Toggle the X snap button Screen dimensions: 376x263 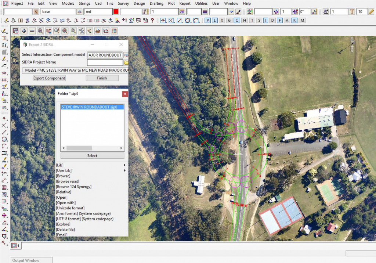tap(222, 21)
